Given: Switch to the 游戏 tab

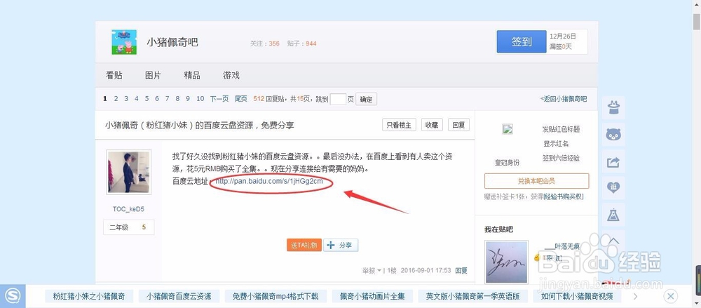Looking at the screenshot, I should click(x=231, y=75).
